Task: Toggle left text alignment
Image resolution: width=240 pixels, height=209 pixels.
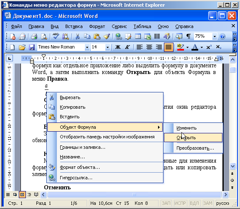Action: tap(139, 47)
